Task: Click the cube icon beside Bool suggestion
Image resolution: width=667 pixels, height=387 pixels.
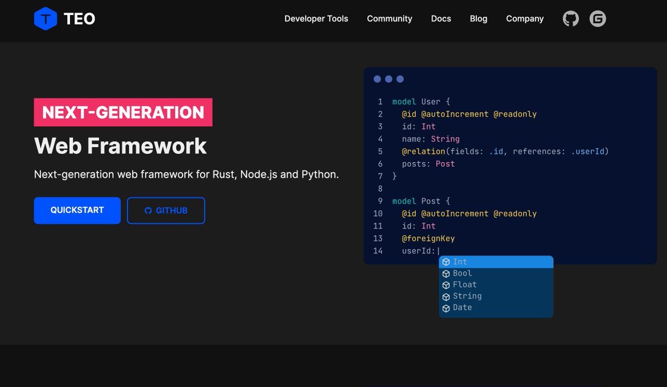Action: [x=446, y=274]
